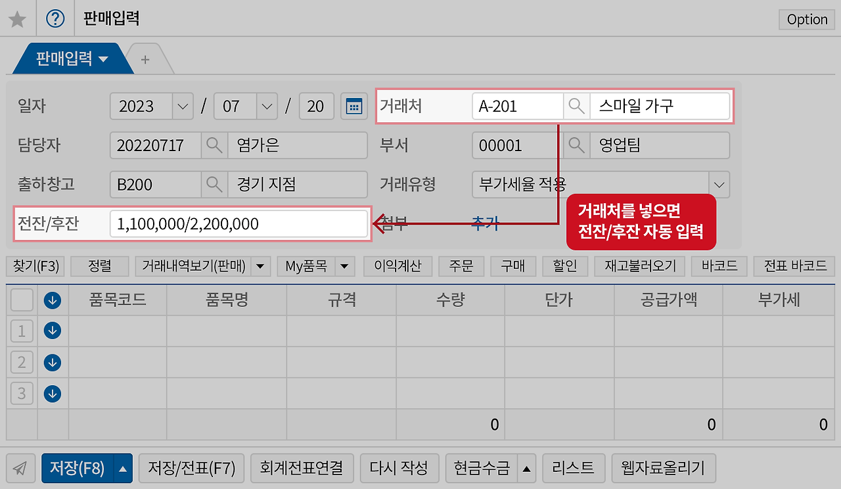Click the 이익계산 button
The width and height of the screenshot is (841, 489).
[x=398, y=266]
